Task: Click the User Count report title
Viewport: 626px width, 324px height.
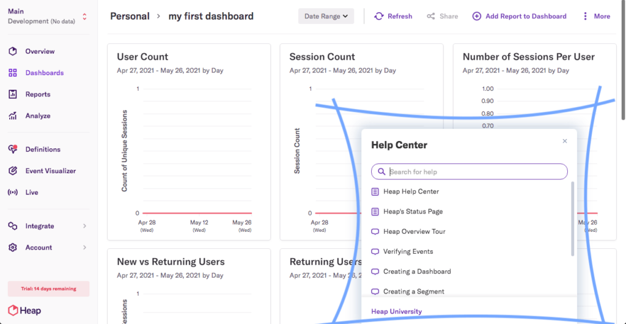Action: (x=142, y=57)
